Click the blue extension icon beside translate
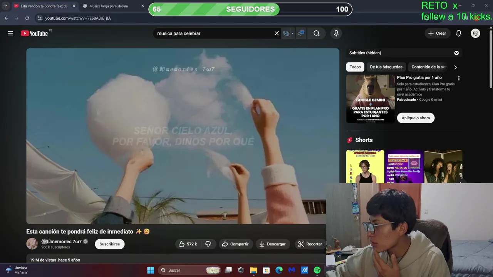The width and height of the screenshot is (493, 277). coord(301,33)
